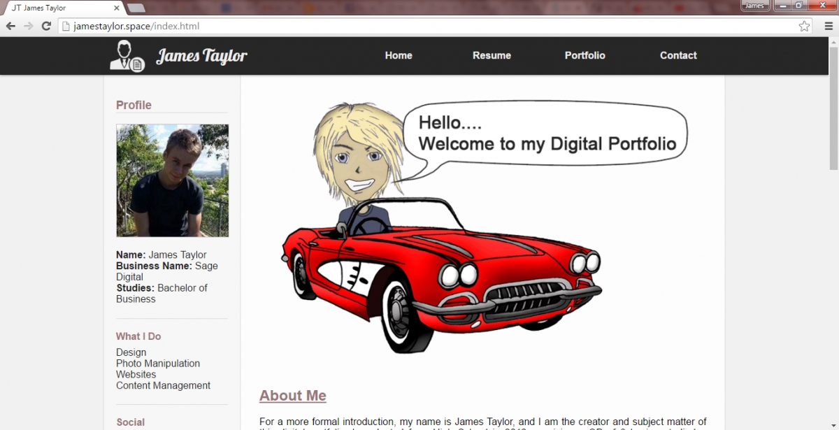Open the Chrome hamburger menu
Screen dimensions: 839x430
click(x=828, y=26)
